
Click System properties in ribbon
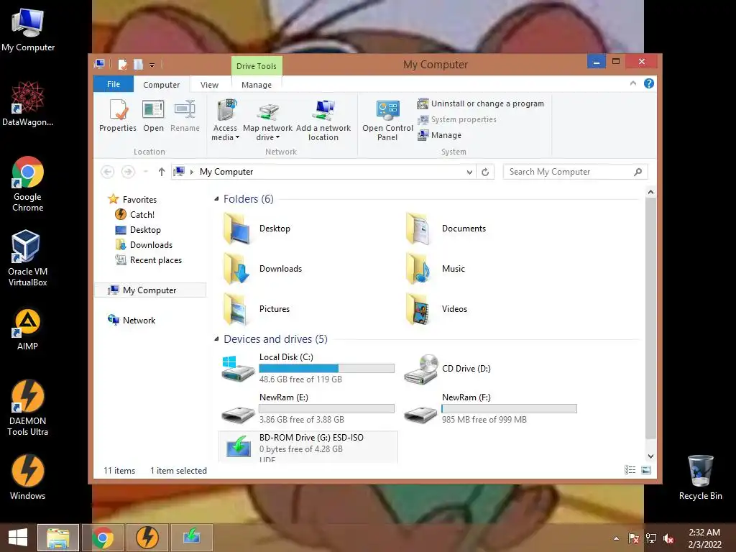pyautogui.click(x=457, y=120)
